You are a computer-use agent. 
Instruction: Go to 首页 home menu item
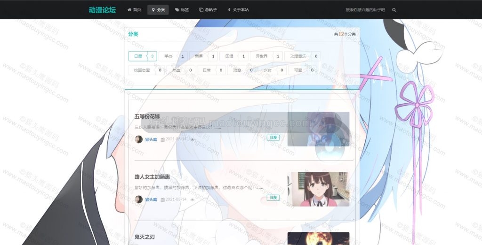pyautogui.click(x=134, y=10)
